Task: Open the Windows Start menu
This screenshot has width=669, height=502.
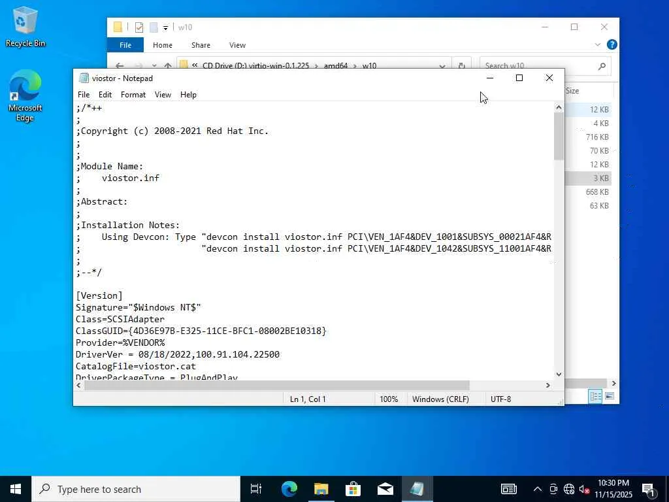Action: tap(16, 489)
